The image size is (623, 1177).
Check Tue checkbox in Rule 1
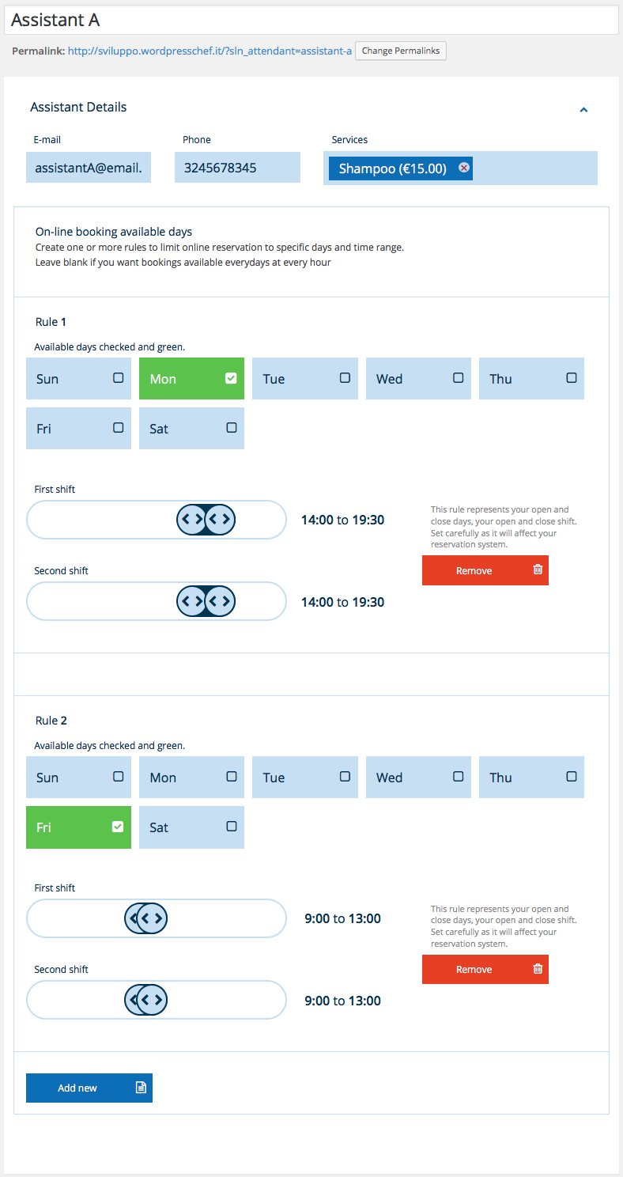(x=345, y=378)
